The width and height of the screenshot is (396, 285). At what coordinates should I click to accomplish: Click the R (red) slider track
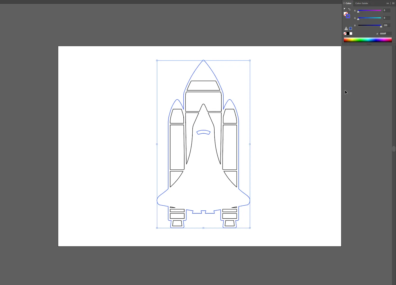tap(370, 10)
